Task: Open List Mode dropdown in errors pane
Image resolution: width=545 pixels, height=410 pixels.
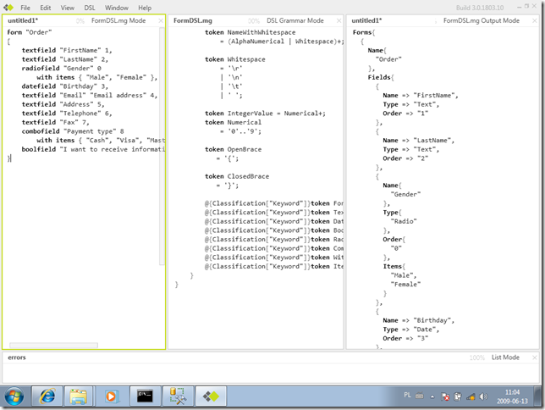Action: tap(504, 357)
